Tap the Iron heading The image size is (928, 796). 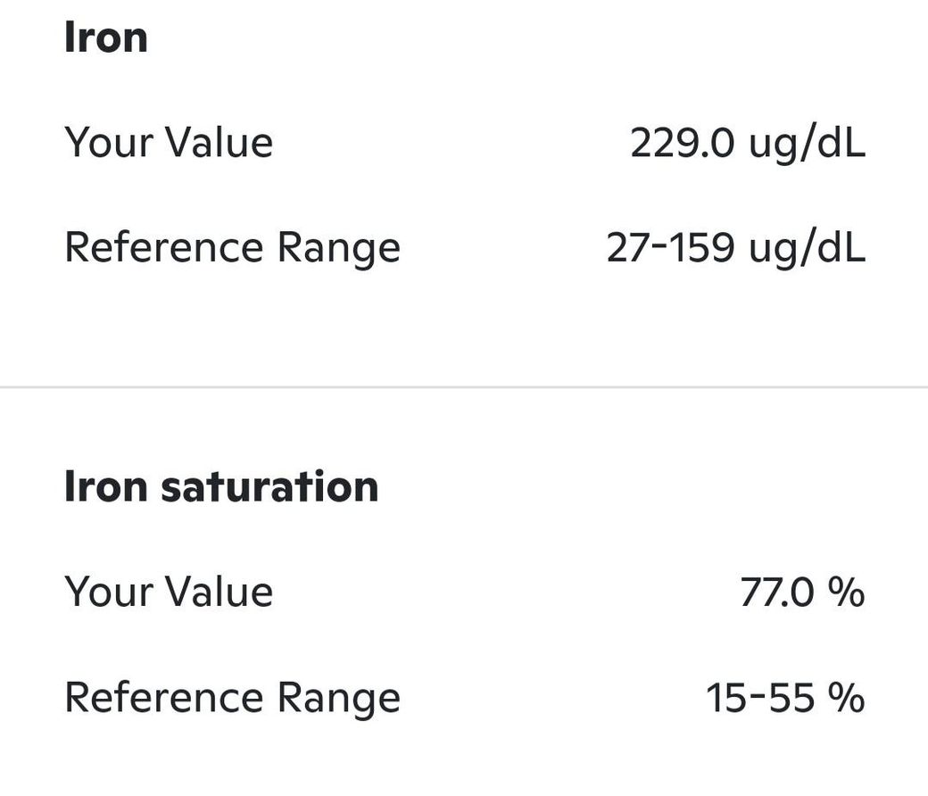coord(105,38)
